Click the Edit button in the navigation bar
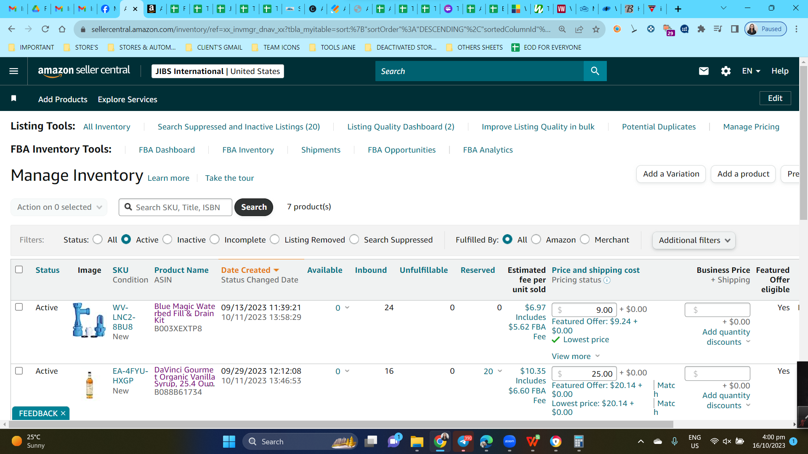This screenshot has width=808, height=454. click(x=775, y=98)
